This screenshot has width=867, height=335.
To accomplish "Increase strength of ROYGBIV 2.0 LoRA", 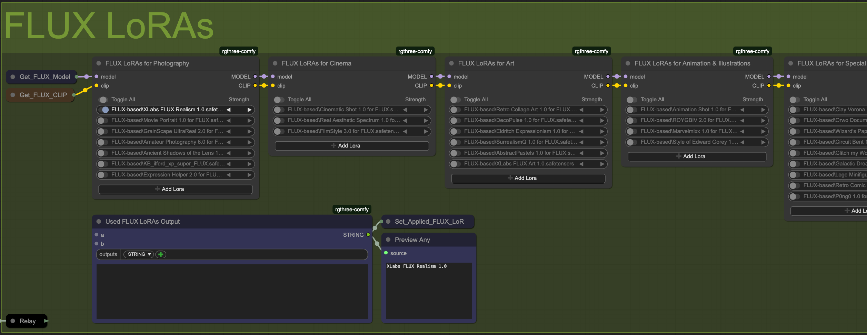I will pos(763,121).
